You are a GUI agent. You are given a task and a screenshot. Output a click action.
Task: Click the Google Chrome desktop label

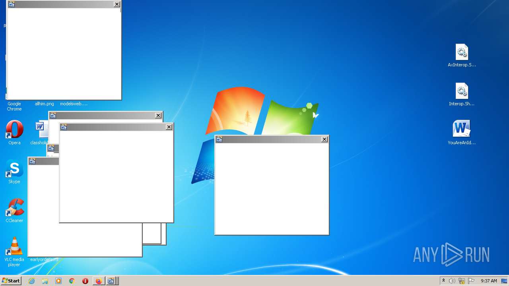coord(14,106)
